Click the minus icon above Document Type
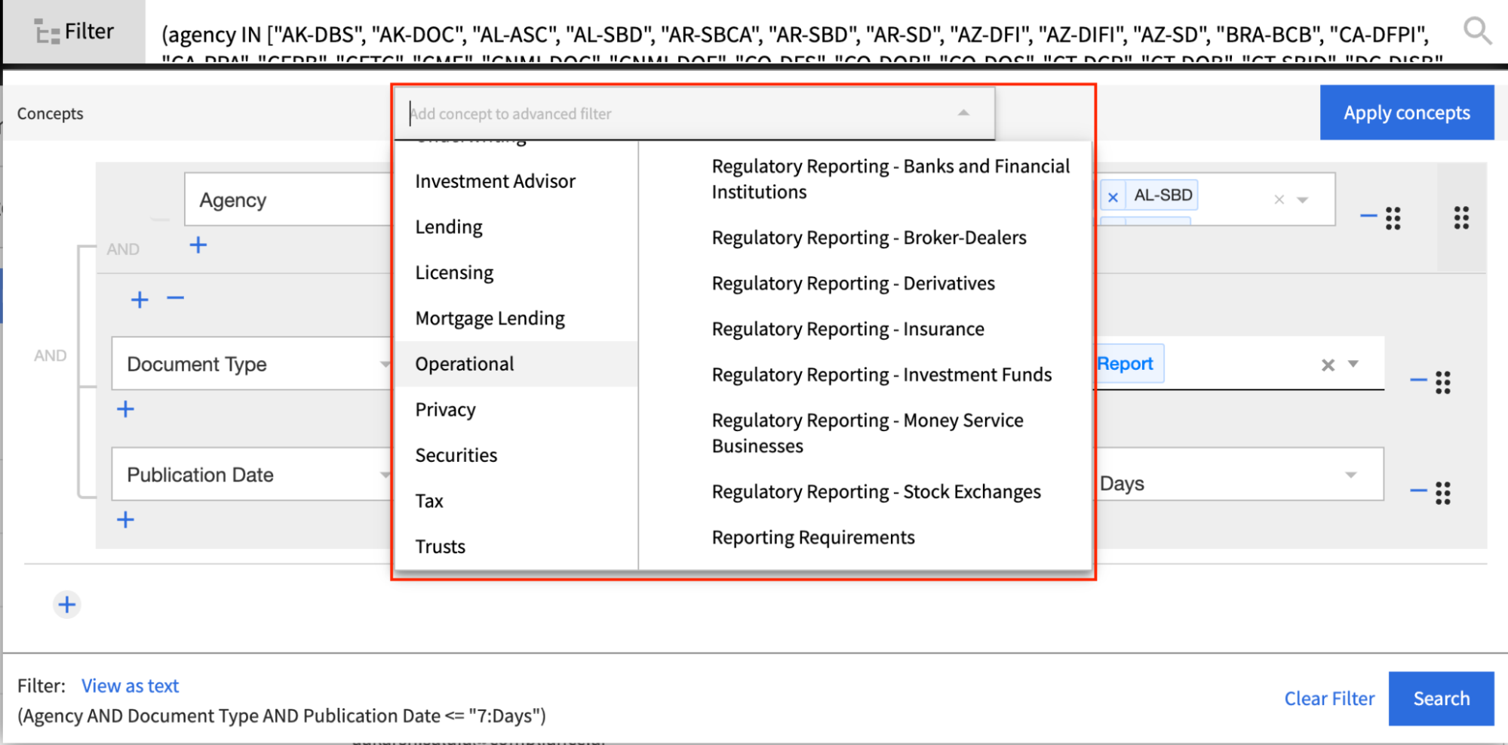 point(176,299)
